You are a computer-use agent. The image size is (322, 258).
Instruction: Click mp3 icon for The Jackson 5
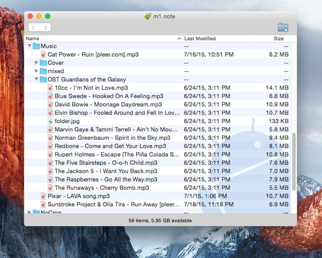pyautogui.click(x=50, y=171)
